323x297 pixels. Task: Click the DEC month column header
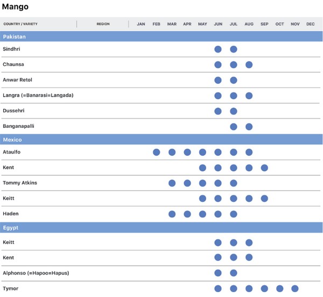coord(311,24)
